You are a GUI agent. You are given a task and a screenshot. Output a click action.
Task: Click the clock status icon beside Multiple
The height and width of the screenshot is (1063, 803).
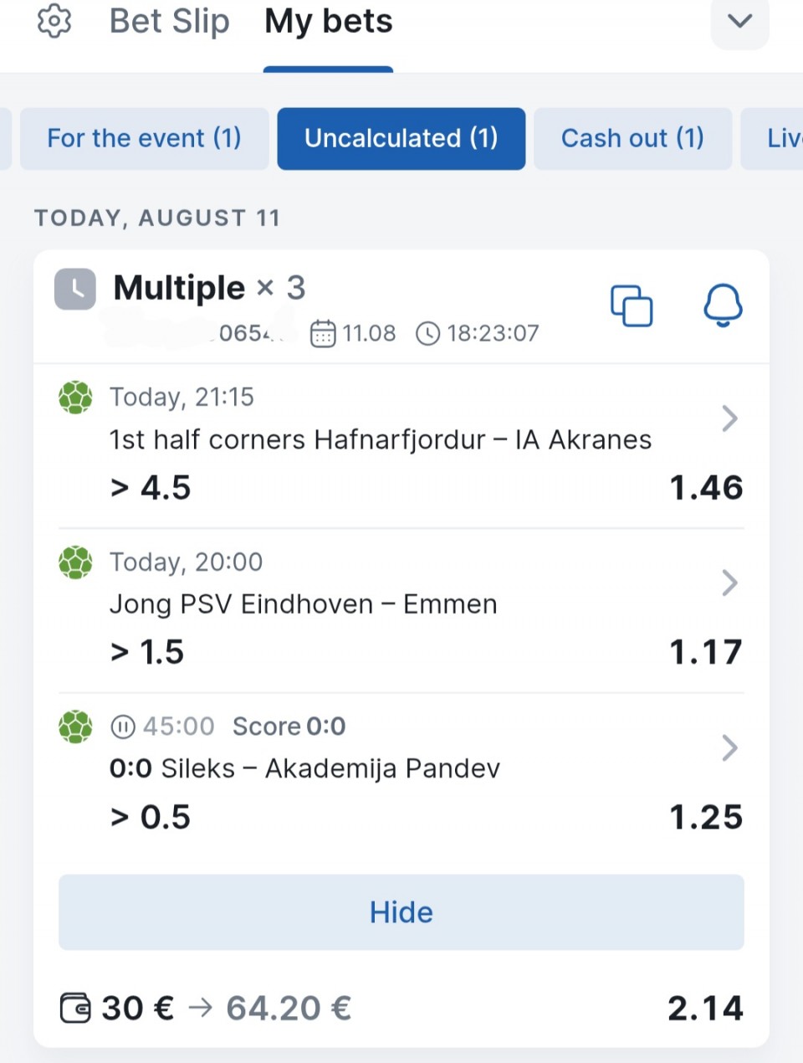[x=75, y=290]
